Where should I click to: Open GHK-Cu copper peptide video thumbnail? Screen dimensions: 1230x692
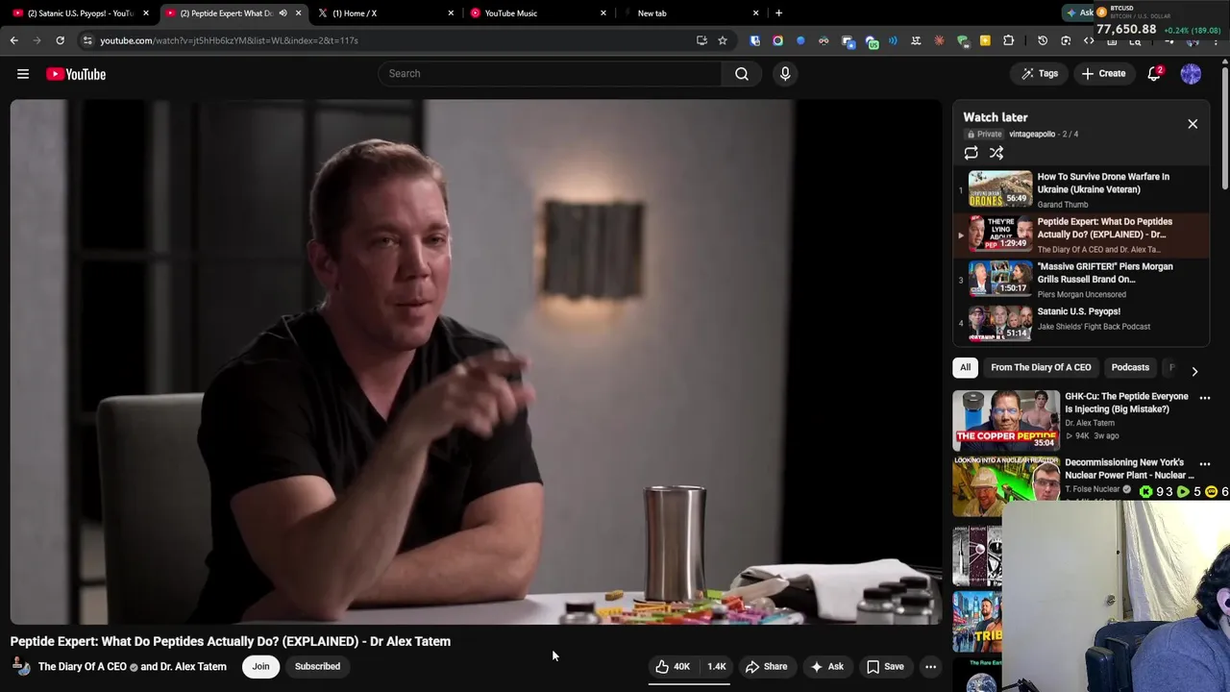point(1006,420)
